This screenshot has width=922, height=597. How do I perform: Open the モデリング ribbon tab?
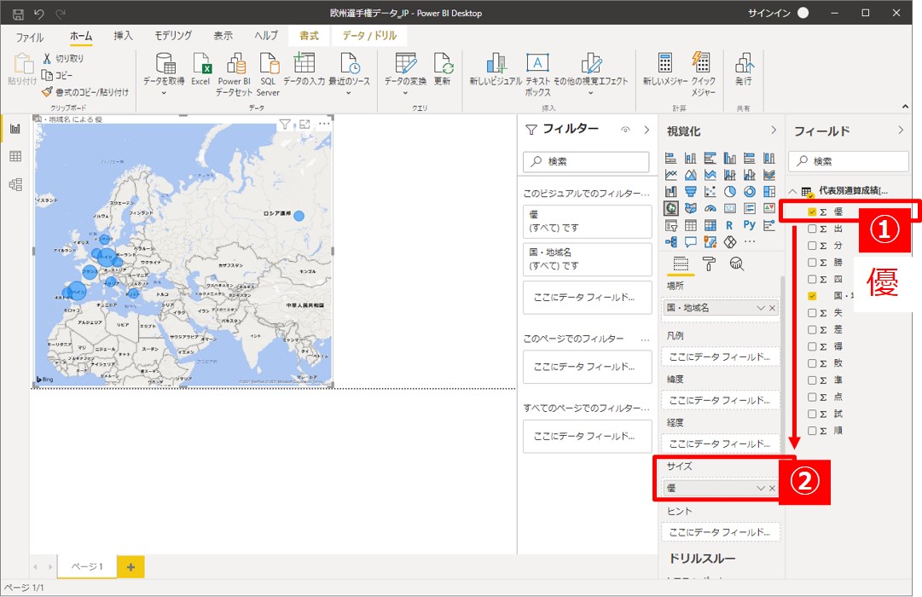(x=173, y=36)
